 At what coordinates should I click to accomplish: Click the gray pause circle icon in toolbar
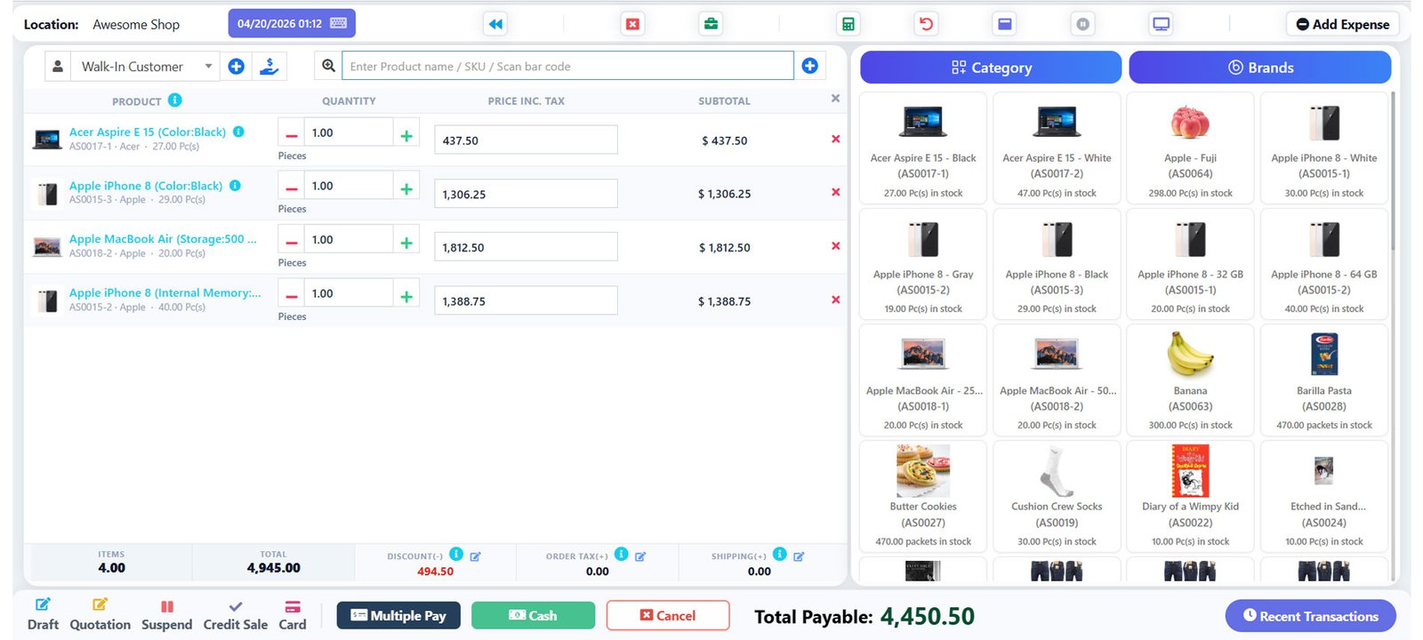pos(1082,24)
